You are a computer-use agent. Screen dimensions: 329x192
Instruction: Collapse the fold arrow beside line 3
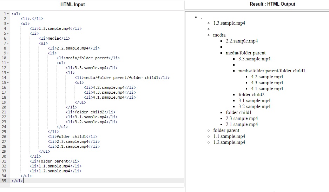pos(8,24)
